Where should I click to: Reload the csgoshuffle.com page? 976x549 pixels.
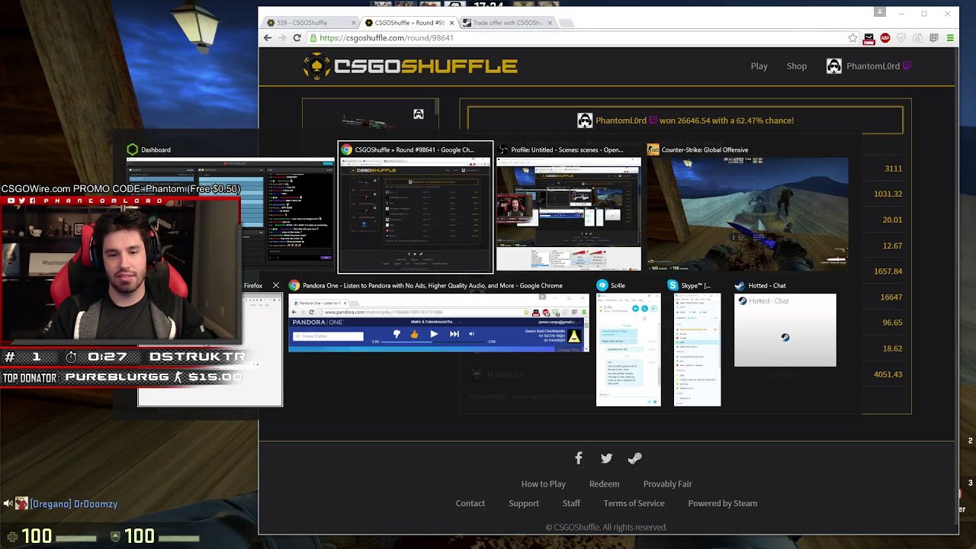coord(297,37)
